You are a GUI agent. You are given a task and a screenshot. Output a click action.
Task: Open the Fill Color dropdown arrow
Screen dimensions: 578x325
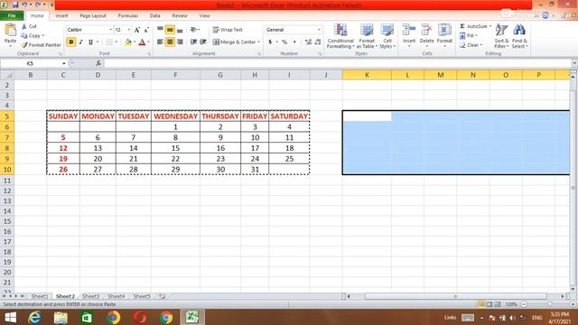[x=135, y=42]
